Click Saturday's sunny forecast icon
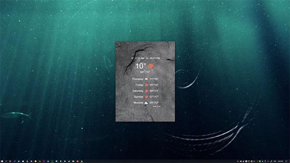Viewport: 290px width, 163px height. [146, 91]
